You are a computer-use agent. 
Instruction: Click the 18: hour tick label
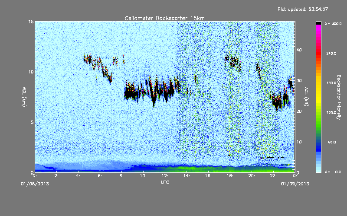[x=230, y=176]
